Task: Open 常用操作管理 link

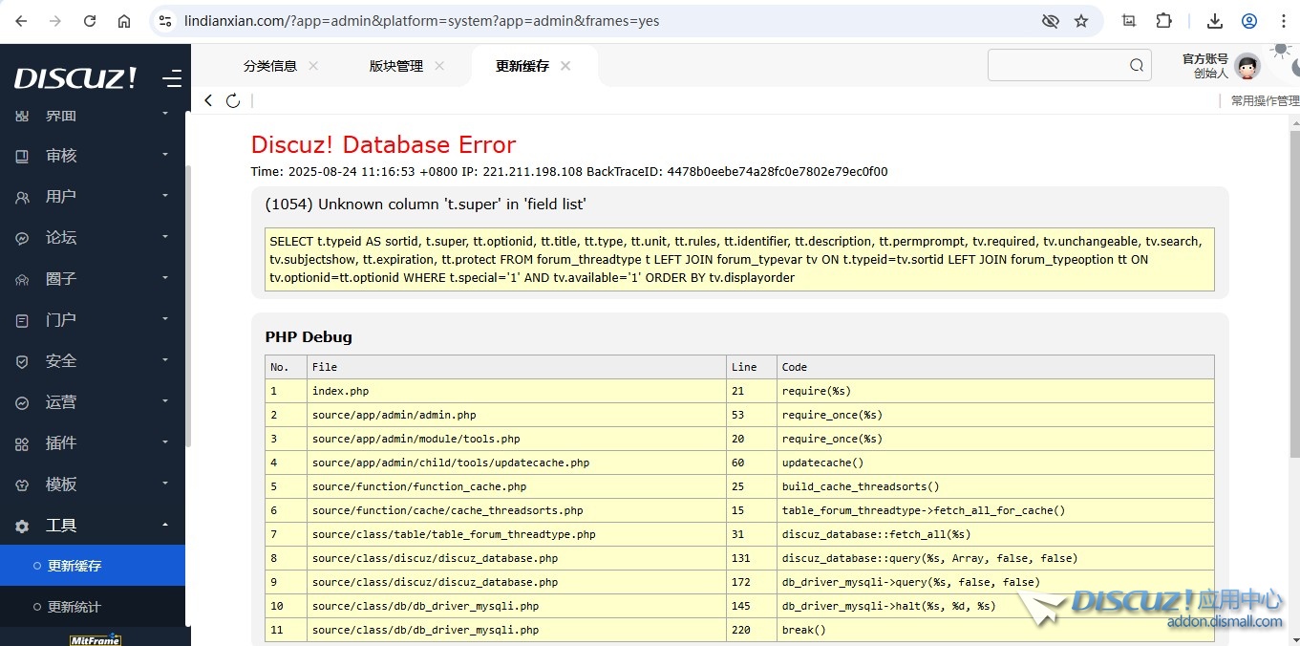Action: click(1264, 100)
